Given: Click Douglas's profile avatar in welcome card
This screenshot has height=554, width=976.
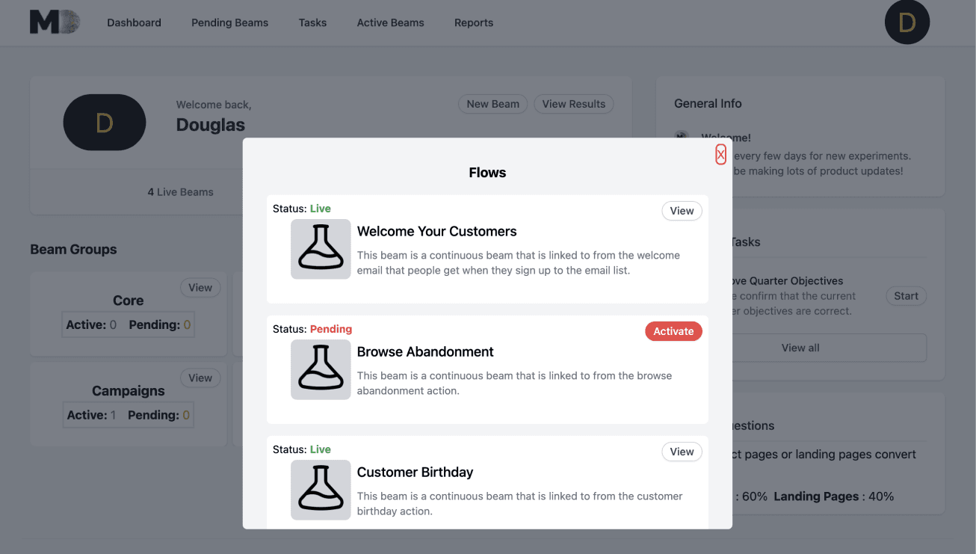Looking at the screenshot, I should point(105,123).
